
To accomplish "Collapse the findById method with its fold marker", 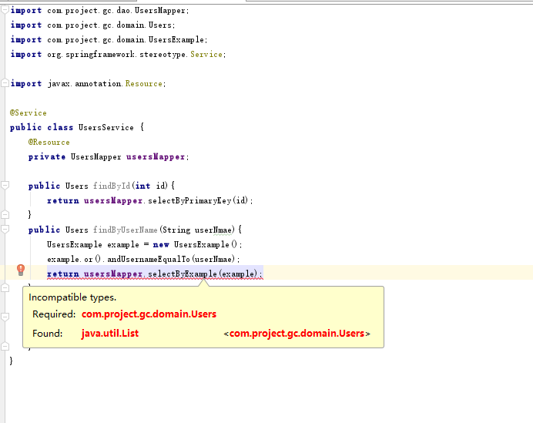I will (5, 186).
